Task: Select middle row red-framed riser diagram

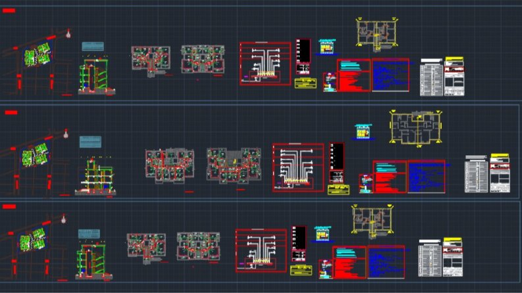Action: [298, 168]
